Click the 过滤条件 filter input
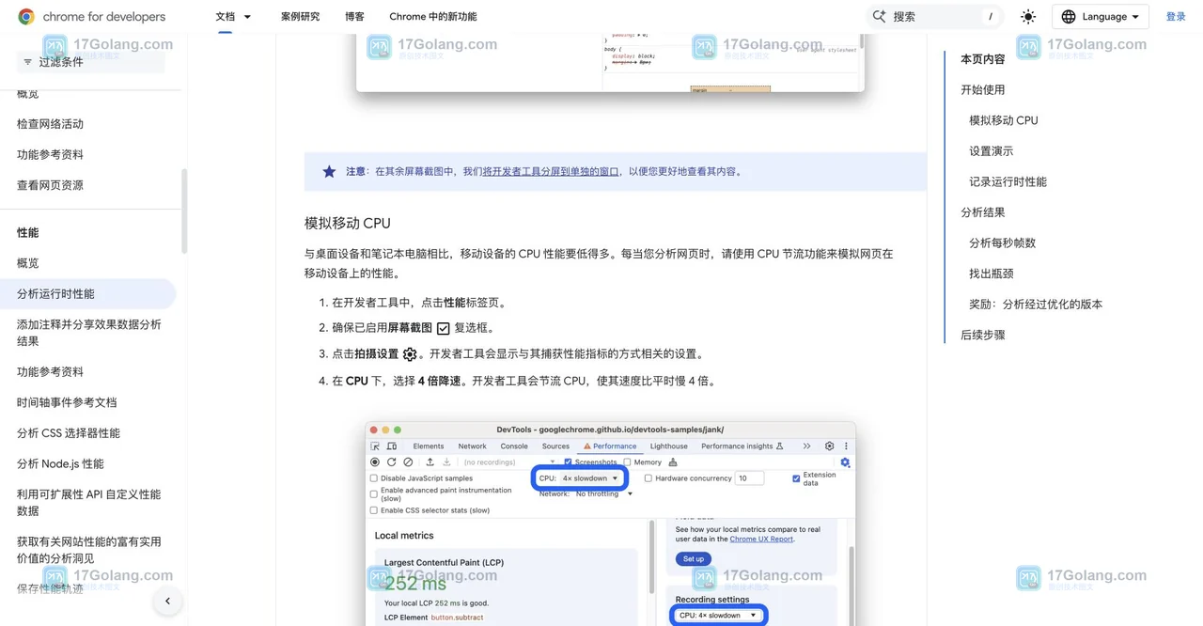Image resolution: width=1203 pixels, height=626 pixels. tap(90, 62)
